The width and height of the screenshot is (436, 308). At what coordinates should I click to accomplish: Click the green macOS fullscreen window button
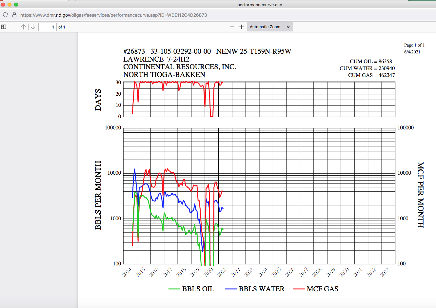pyautogui.click(x=16, y=4)
